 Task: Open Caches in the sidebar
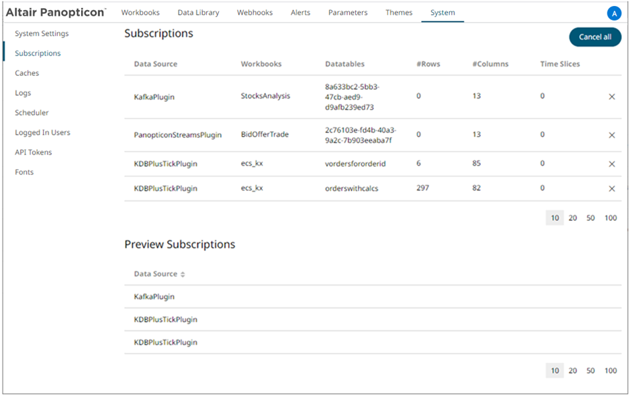(x=27, y=73)
